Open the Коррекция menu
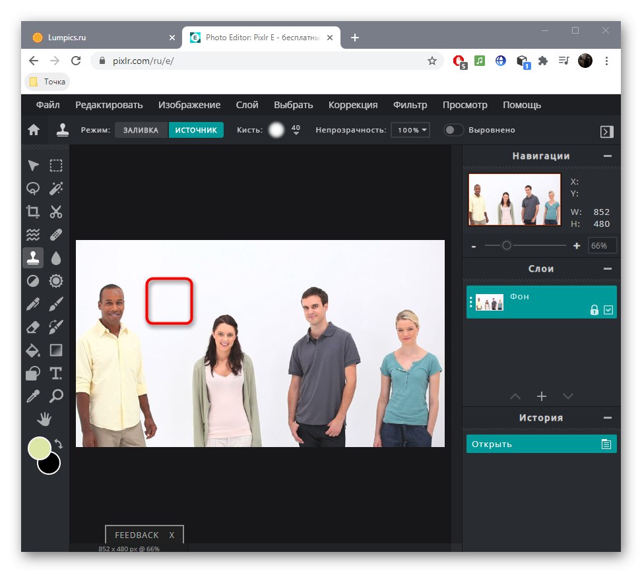The height and width of the screenshot is (573, 642). pos(353,106)
